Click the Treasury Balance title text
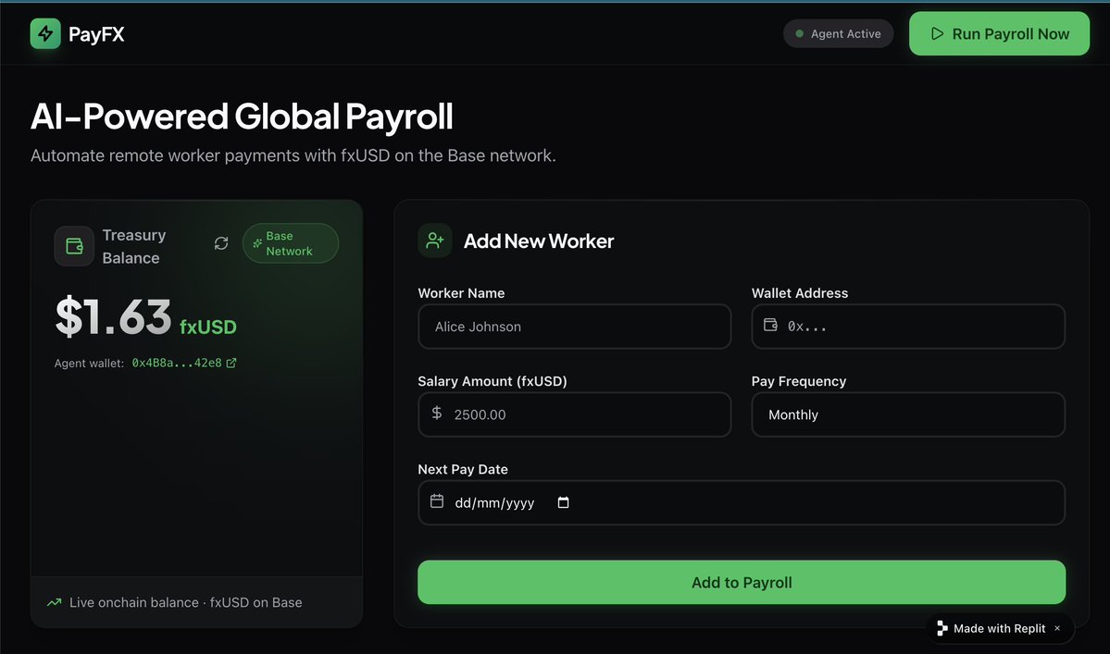 click(134, 246)
